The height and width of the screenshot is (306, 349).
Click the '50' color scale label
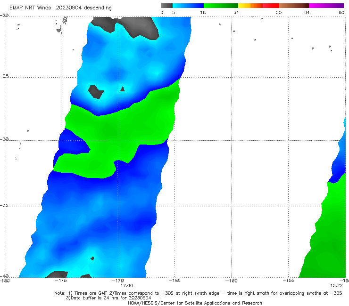coord(279,13)
